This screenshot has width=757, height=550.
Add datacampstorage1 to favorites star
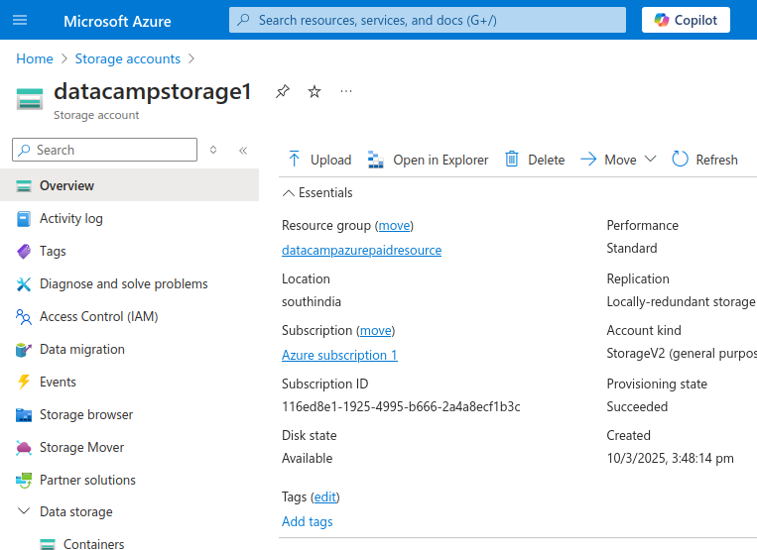pyautogui.click(x=315, y=91)
